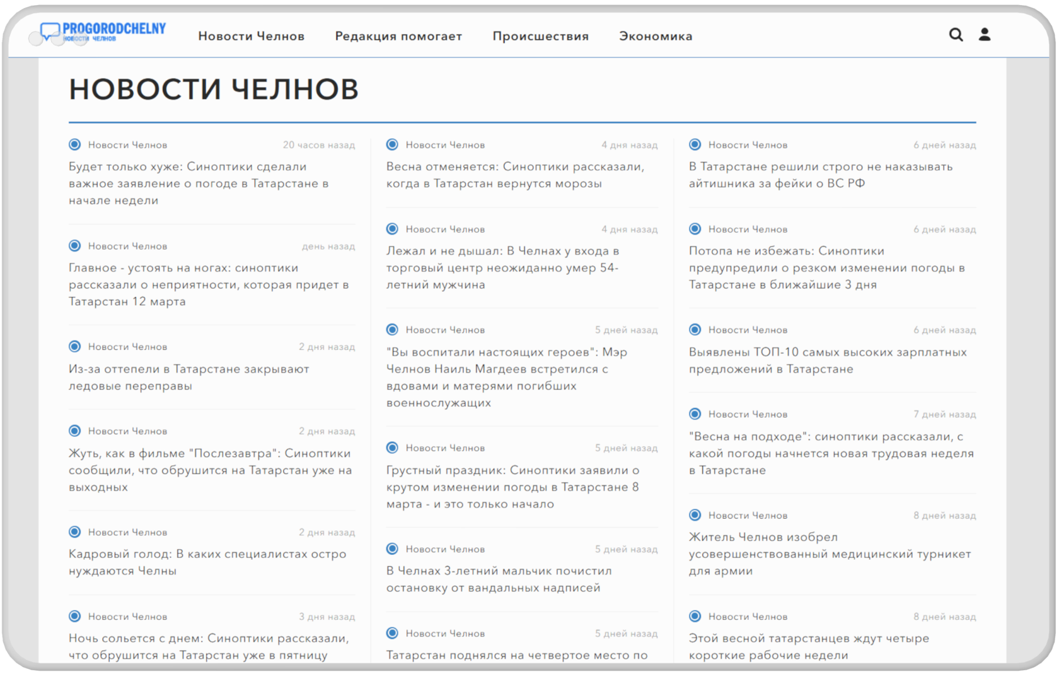
Task: Click category icon above 'айтишника за фейки' article
Action: tap(695, 144)
